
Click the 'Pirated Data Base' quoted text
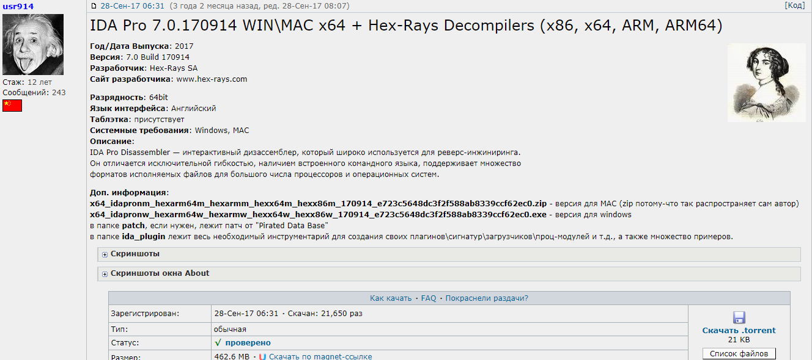point(292,226)
